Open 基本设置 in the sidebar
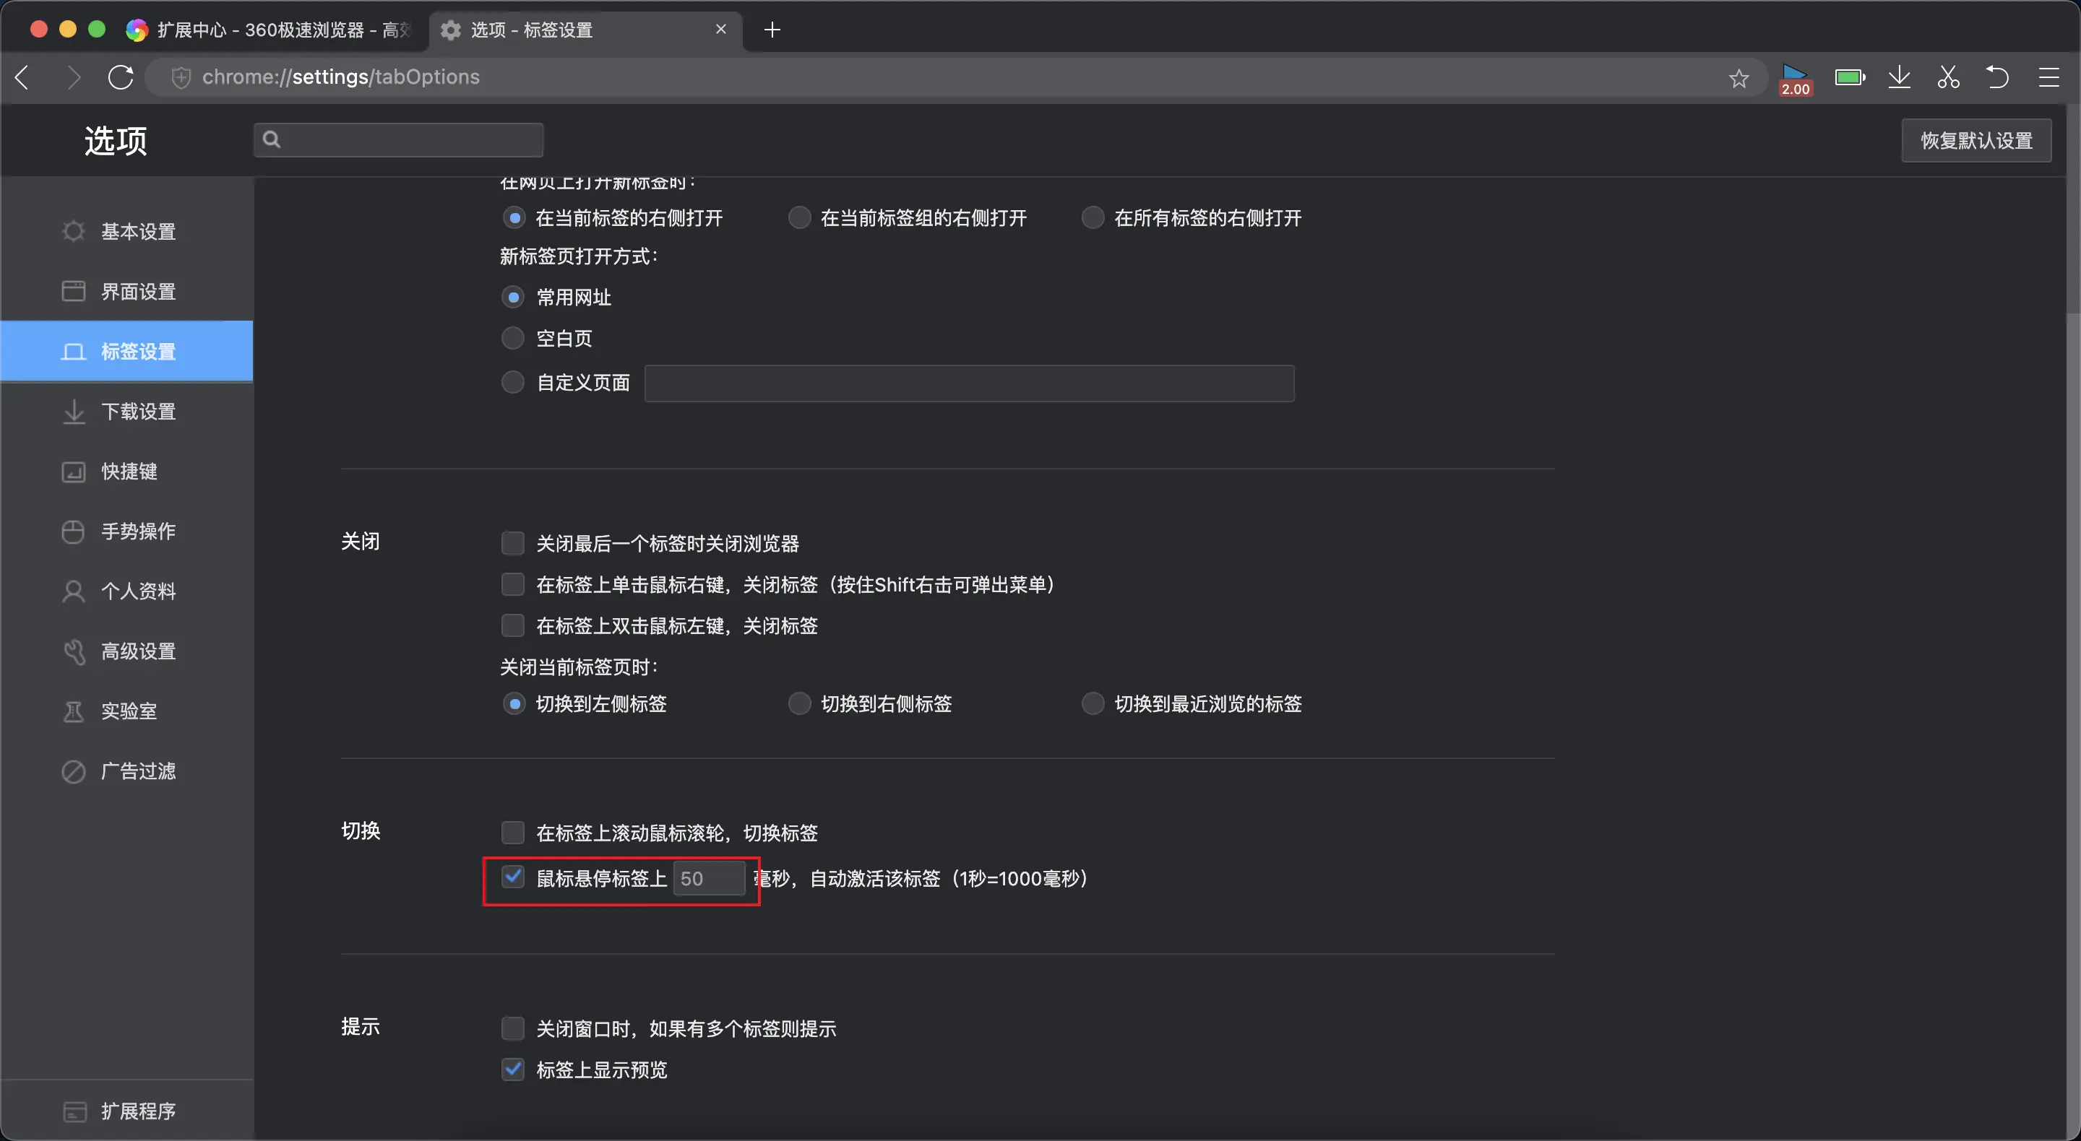Screen dimensions: 2081x1141 point(127,232)
